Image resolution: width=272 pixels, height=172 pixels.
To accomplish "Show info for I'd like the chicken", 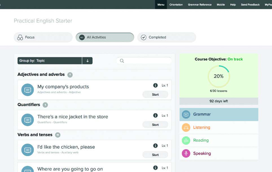I will (155, 145).
